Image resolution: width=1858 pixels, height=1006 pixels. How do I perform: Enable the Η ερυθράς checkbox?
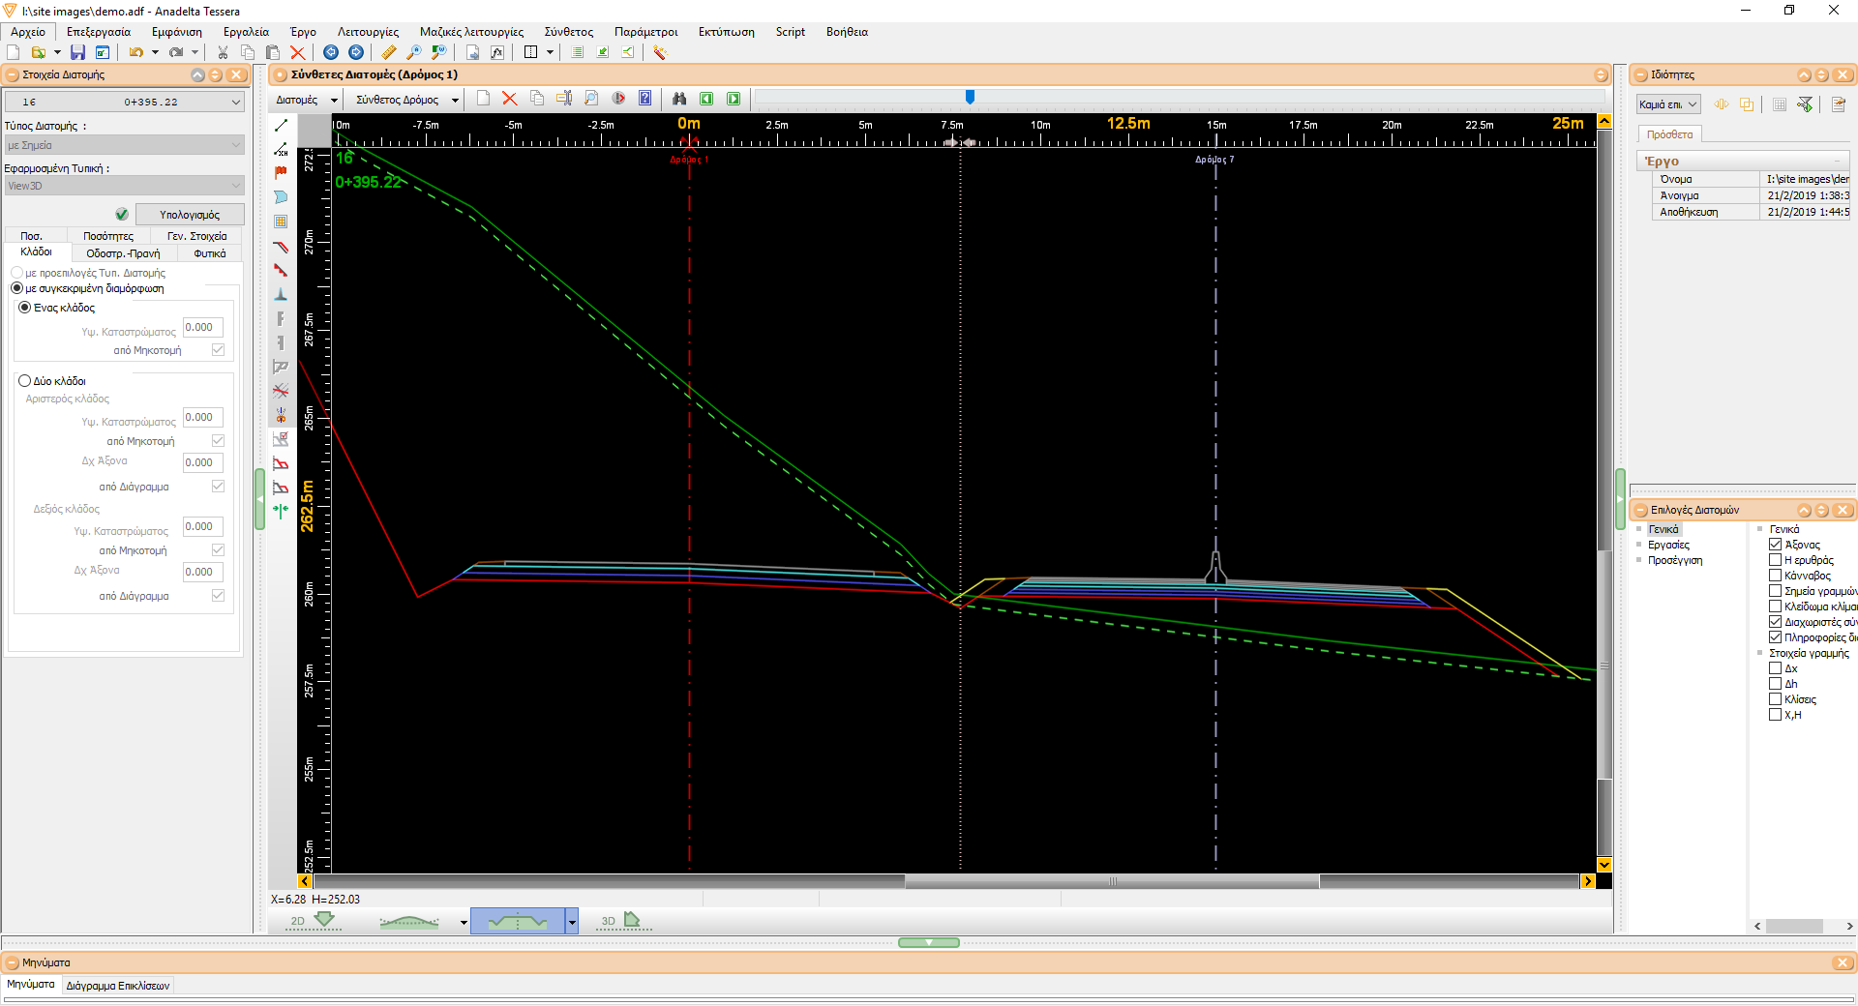(x=1775, y=560)
